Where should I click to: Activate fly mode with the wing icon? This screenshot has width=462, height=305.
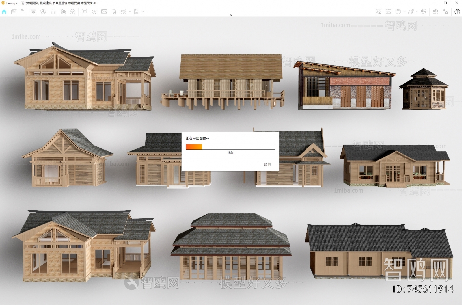click(x=411, y=12)
